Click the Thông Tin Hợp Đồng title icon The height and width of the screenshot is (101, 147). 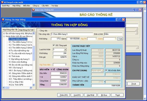click(x=3, y=20)
